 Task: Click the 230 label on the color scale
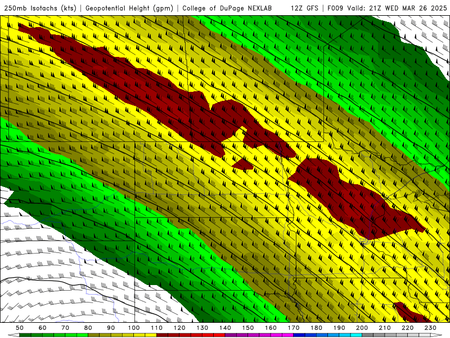430,328
